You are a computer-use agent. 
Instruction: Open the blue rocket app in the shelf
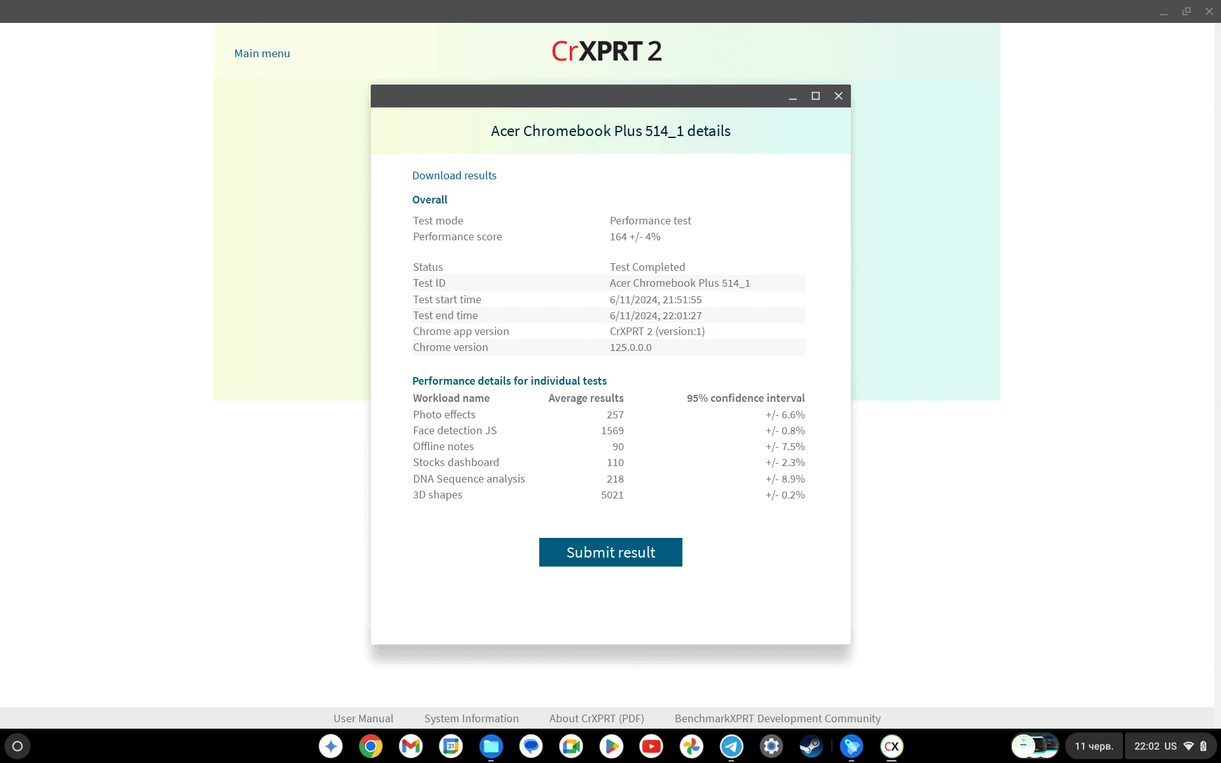pos(852,746)
